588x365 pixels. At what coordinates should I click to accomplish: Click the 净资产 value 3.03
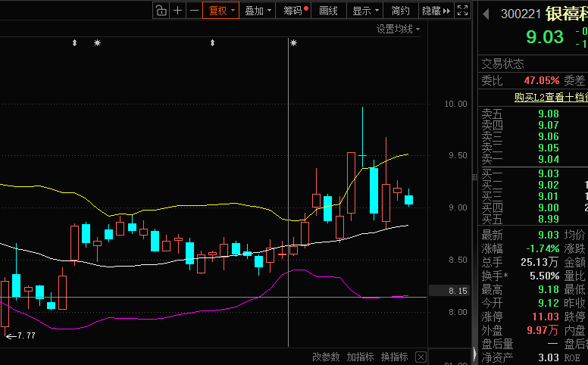(x=549, y=357)
